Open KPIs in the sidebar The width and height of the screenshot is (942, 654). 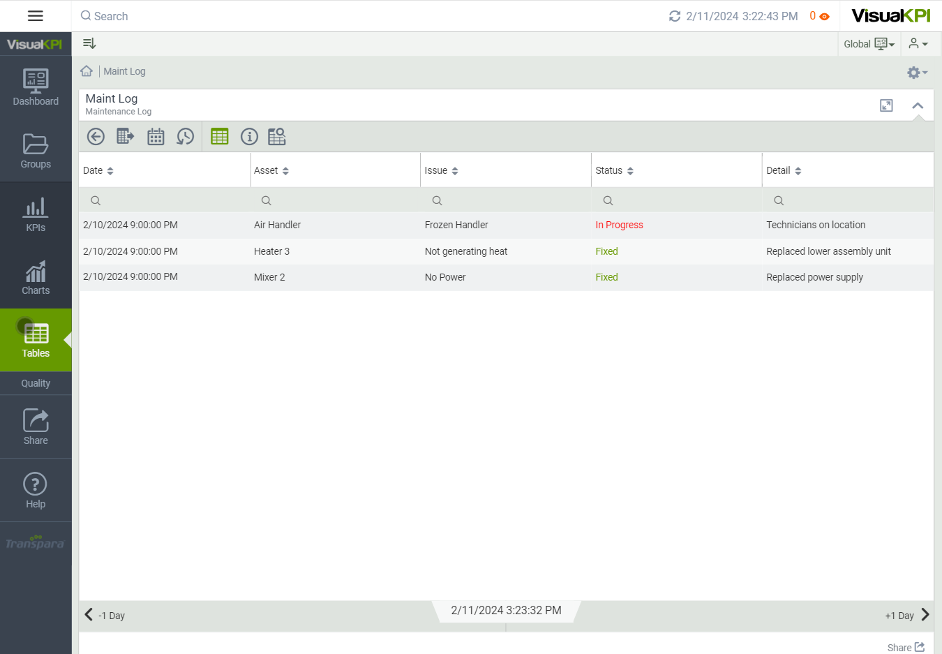point(36,214)
